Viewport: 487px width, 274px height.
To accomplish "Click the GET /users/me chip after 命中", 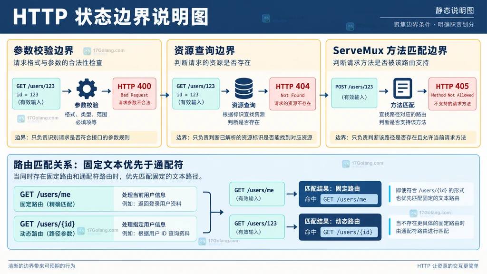I will [x=349, y=199].
